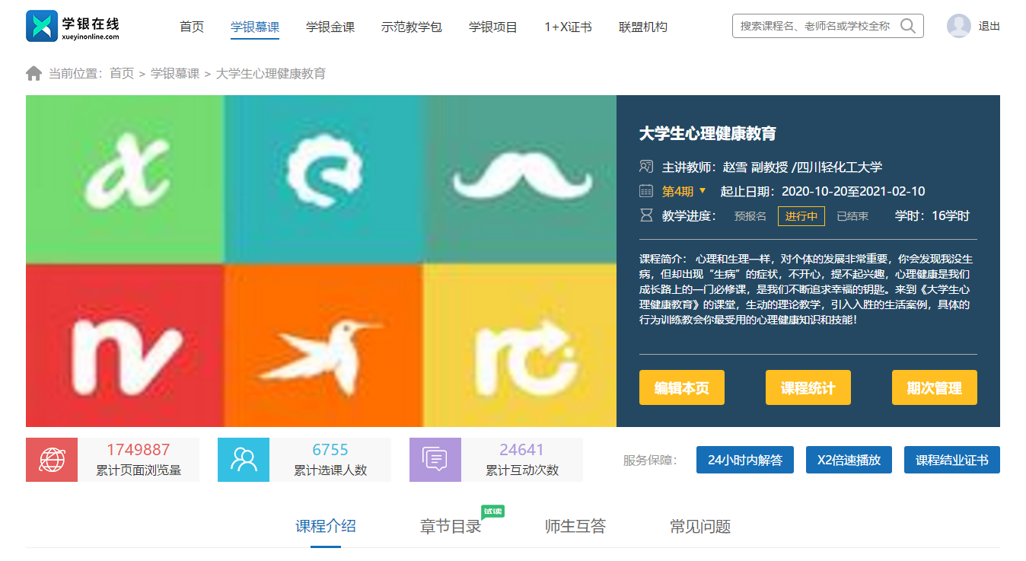Click the search magnifier icon
This screenshot has height=561, width=1026.
point(908,26)
